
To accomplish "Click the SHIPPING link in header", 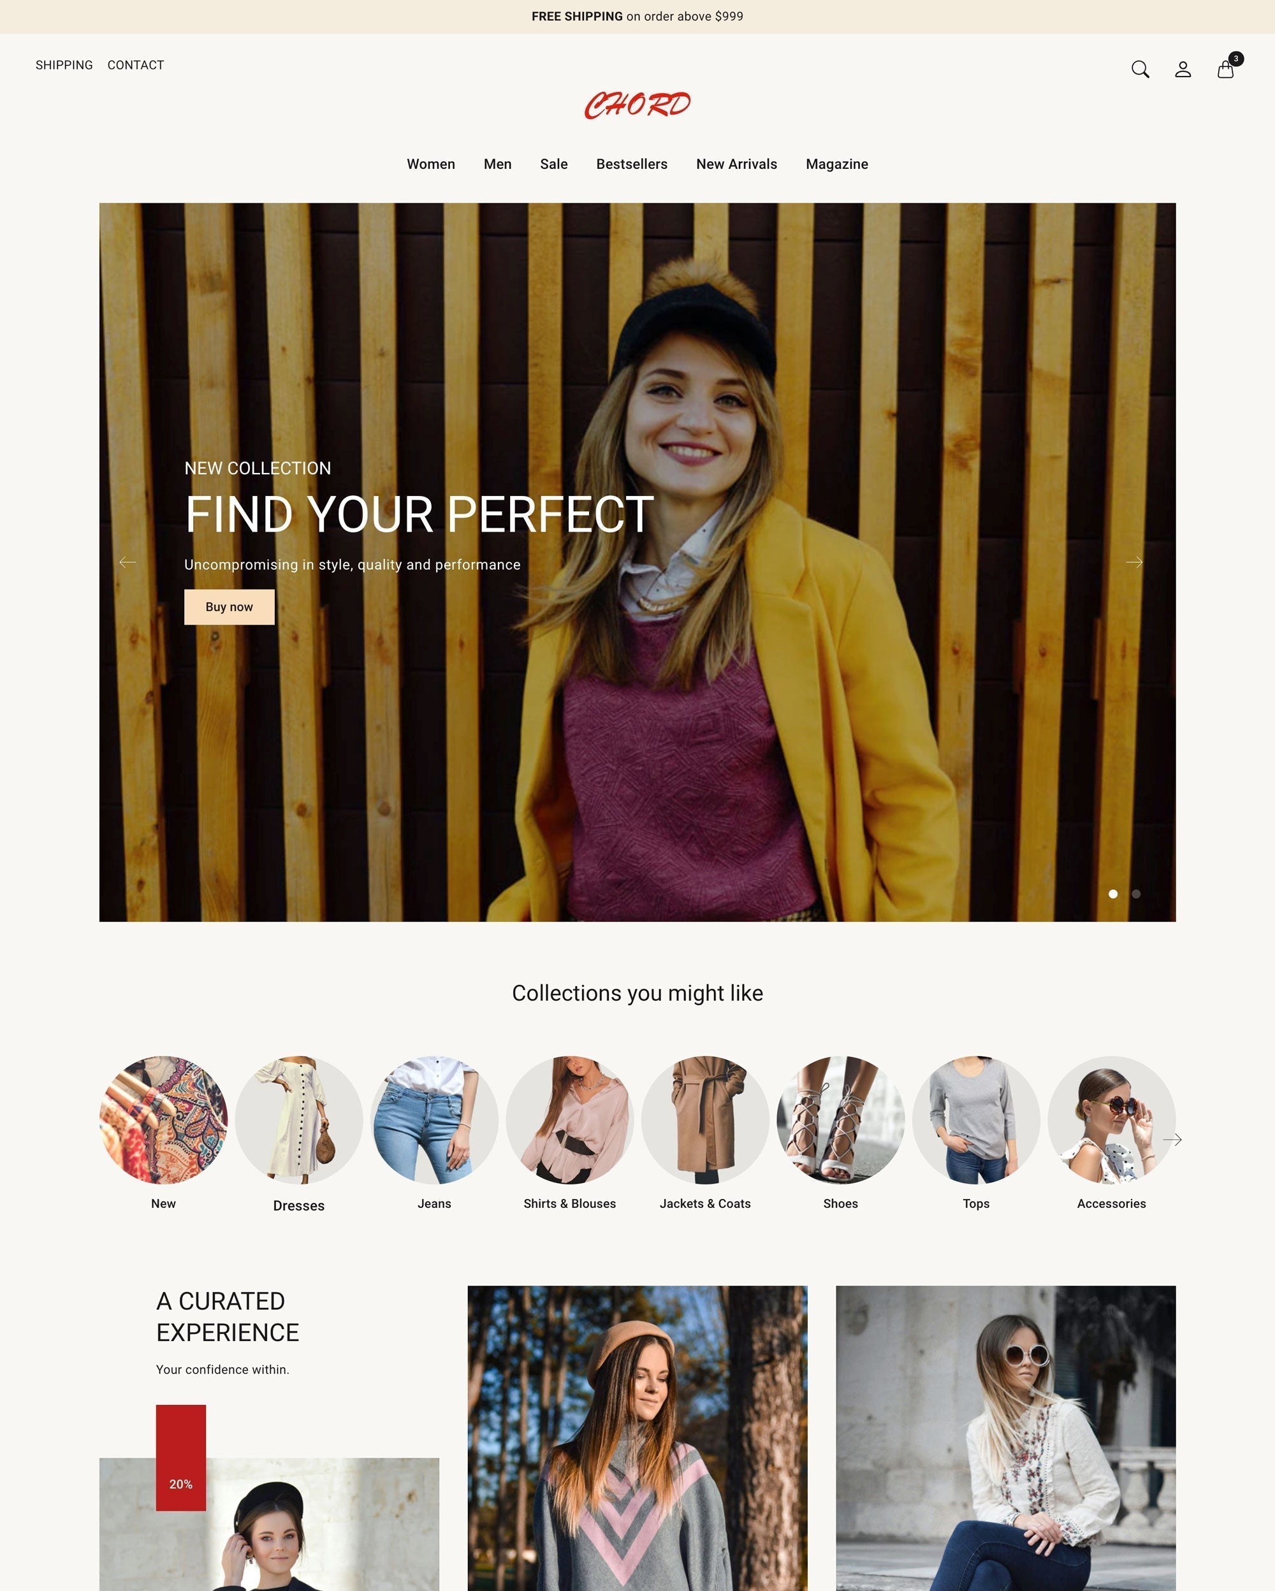I will click(64, 65).
